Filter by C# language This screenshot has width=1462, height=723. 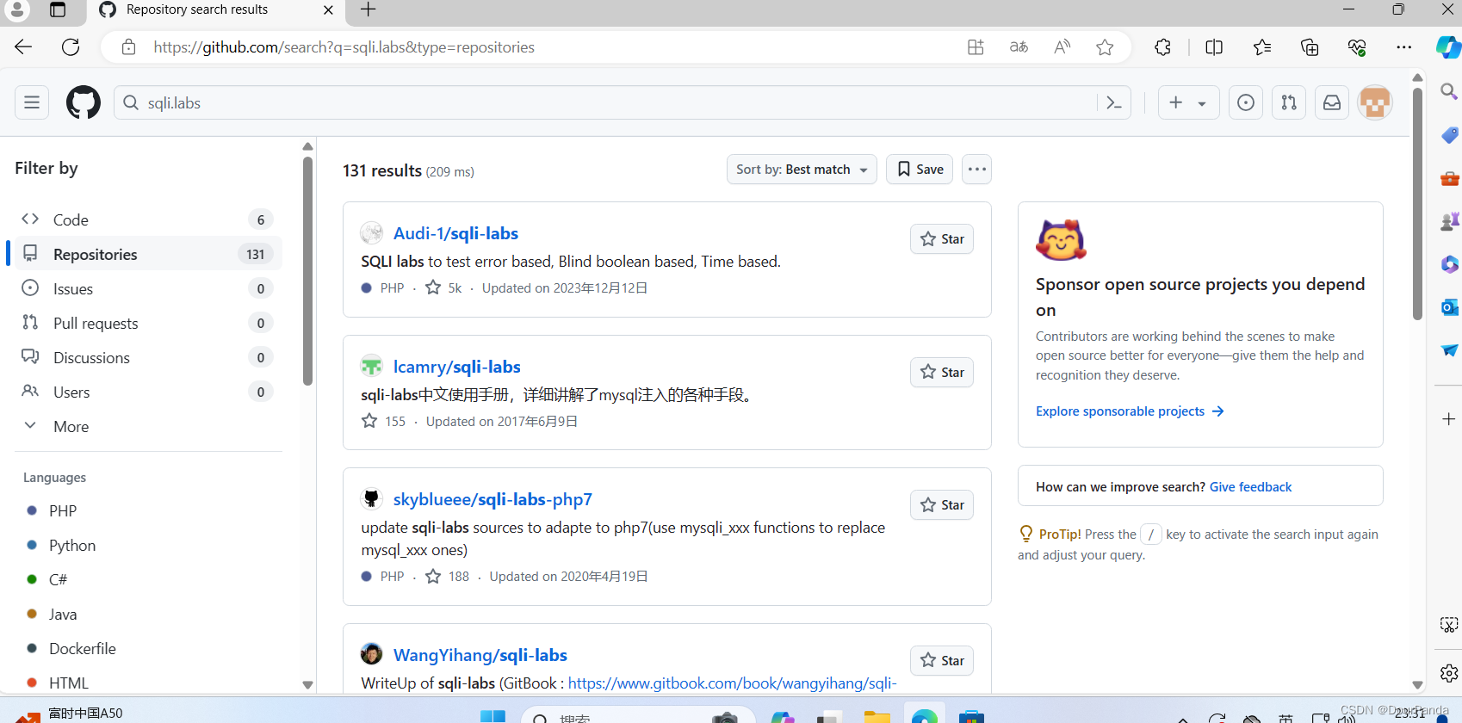[x=58, y=579]
